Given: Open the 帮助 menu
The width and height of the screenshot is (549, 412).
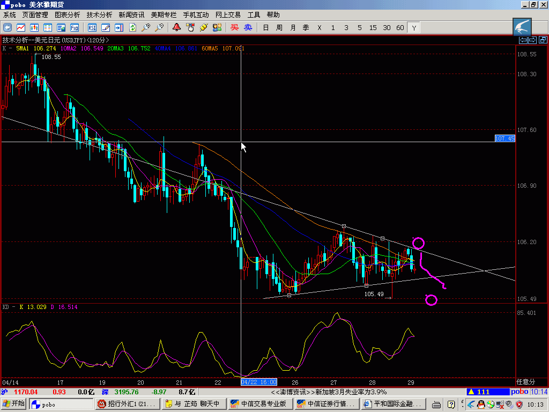Looking at the screenshot, I should pyautogui.click(x=273, y=15).
